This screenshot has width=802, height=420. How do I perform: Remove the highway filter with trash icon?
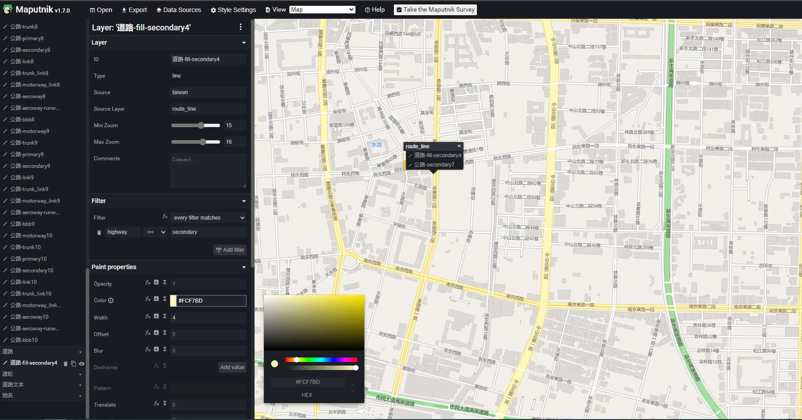[x=99, y=232]
